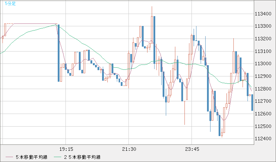Click the 23:45 time axis label
The height and width of the screenshot is (162, 276).
(192, 149)
